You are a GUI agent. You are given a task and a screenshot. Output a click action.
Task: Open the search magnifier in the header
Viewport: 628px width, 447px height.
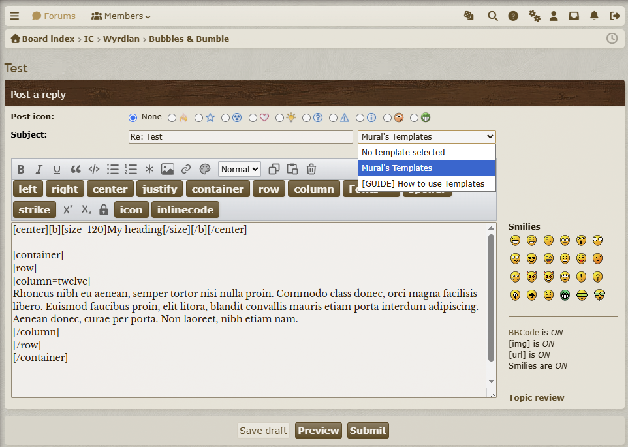pyautogui.click(x=493, y=16)
